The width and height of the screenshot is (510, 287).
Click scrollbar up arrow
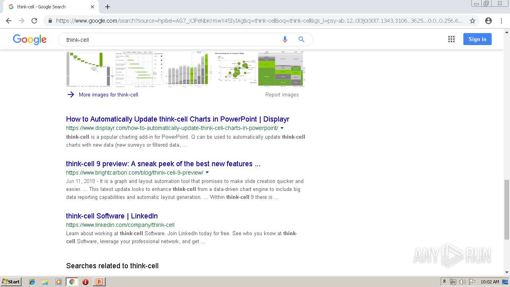pyautogui.click(x=507, y=32)
